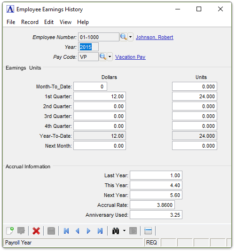Go to first record arrow icon

click(66, 231)
